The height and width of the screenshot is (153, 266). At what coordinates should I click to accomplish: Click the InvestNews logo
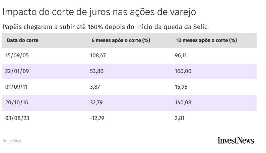point(236,140)
